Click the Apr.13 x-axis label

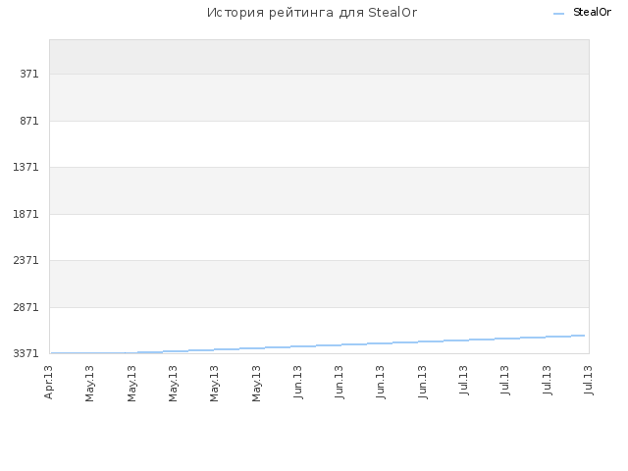click(48, 382)
